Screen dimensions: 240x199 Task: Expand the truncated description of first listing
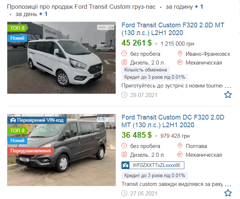click(x=228, y=87)
